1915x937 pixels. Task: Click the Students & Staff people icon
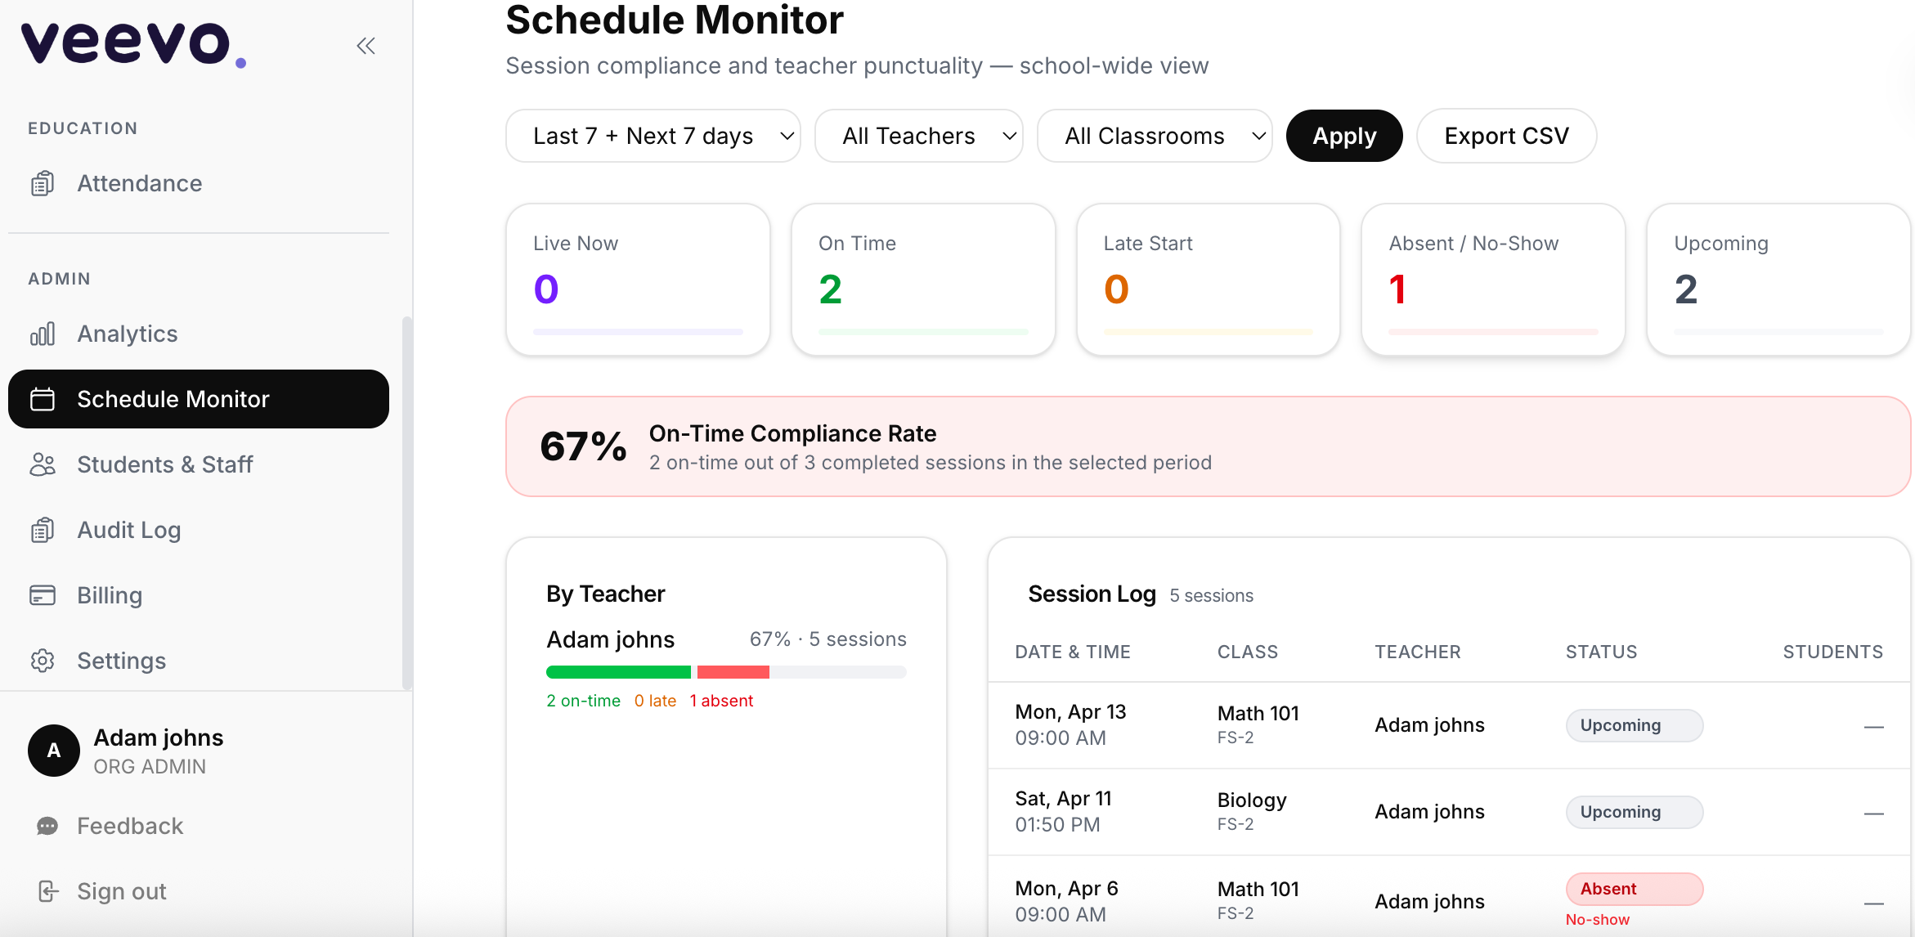click(x=43, y=464)
